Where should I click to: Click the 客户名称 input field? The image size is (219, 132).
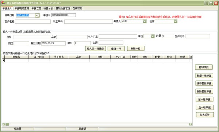pyautogui.click(x=33, y=22)
